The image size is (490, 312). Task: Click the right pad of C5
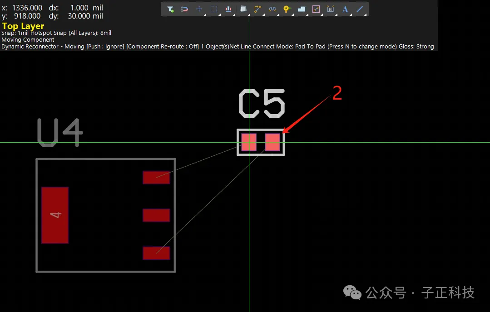272,142
